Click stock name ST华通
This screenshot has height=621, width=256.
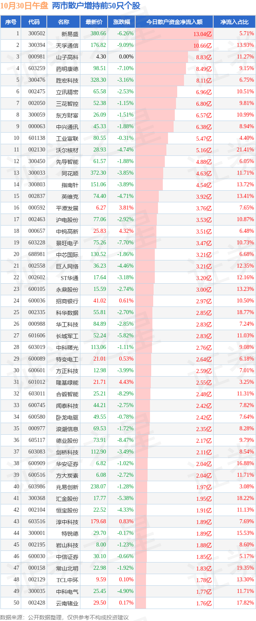tap(70, 278)
